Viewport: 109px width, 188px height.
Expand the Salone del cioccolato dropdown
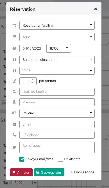[57, 60]
